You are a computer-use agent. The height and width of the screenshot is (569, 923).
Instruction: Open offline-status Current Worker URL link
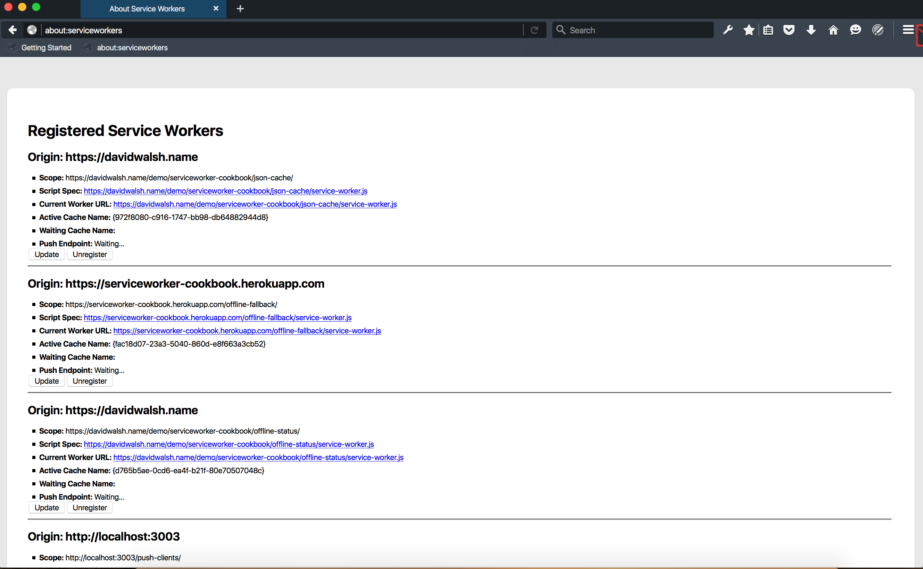[258, 457]
